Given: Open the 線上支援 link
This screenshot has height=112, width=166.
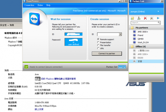Looking at the screenshot, I should click(39, 109).
